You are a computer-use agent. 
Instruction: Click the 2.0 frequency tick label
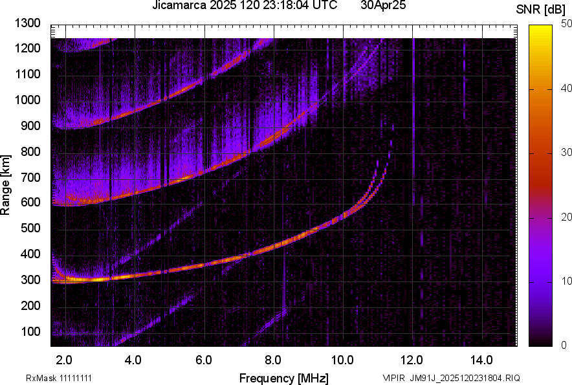click(64, 360)
